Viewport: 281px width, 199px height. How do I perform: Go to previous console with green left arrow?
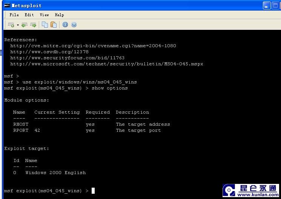pos(25,25)
